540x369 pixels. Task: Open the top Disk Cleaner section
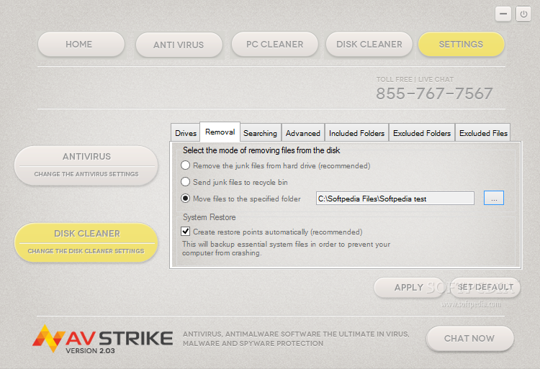[x=369, y=45]
